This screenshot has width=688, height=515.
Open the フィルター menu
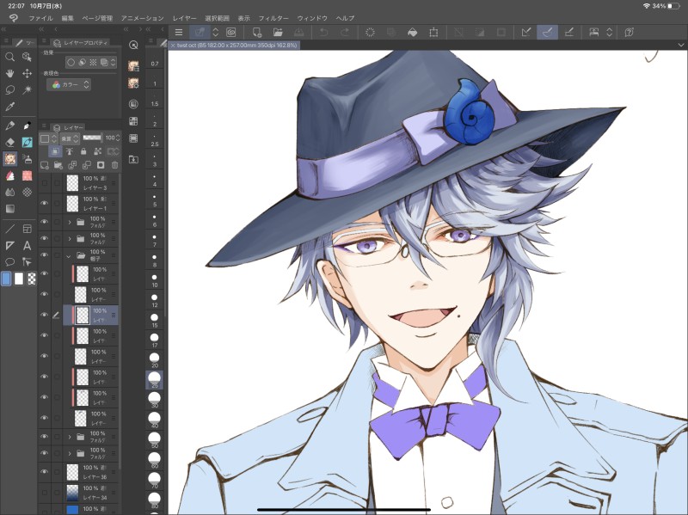[x=273, y=18]
